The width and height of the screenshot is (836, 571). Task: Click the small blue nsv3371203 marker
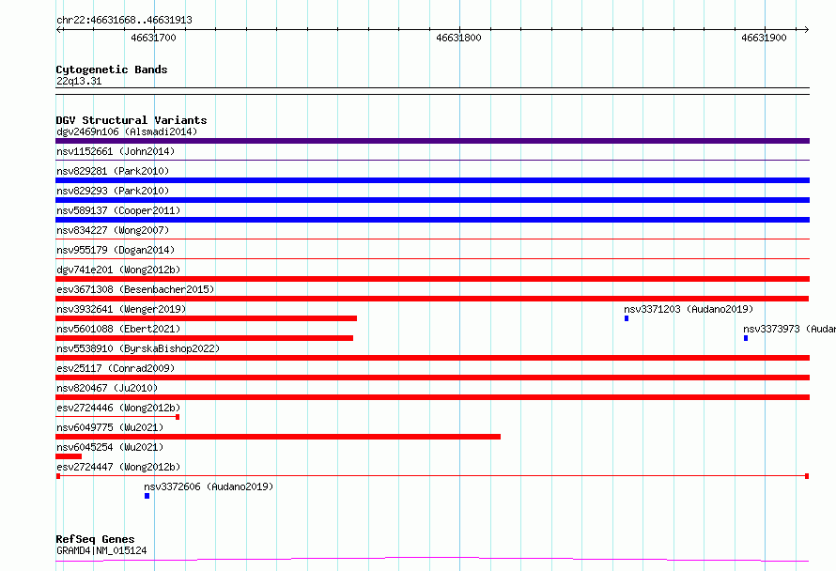pyautogui.click(x=627, y=318)
